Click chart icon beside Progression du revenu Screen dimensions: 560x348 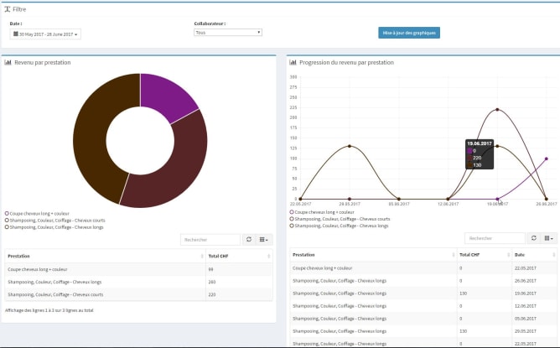tap(293, 62)
